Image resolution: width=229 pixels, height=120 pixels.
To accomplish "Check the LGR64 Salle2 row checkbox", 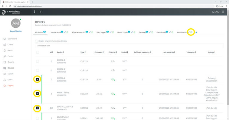I will coord(38,118).
